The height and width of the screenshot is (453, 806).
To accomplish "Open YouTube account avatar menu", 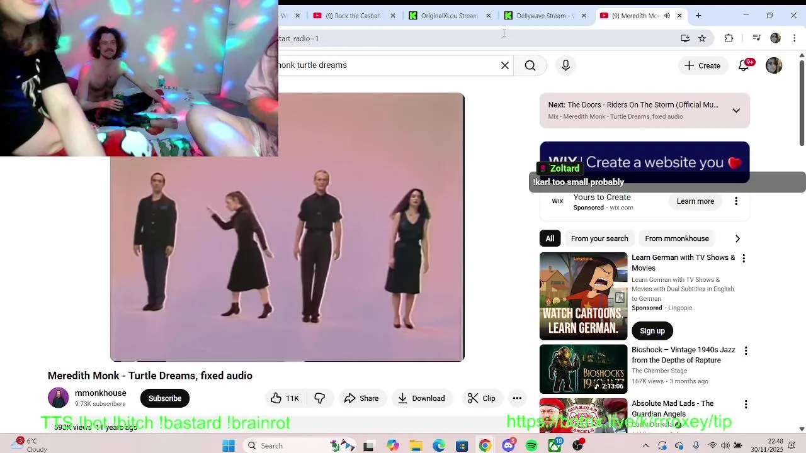I will [774, 65].
